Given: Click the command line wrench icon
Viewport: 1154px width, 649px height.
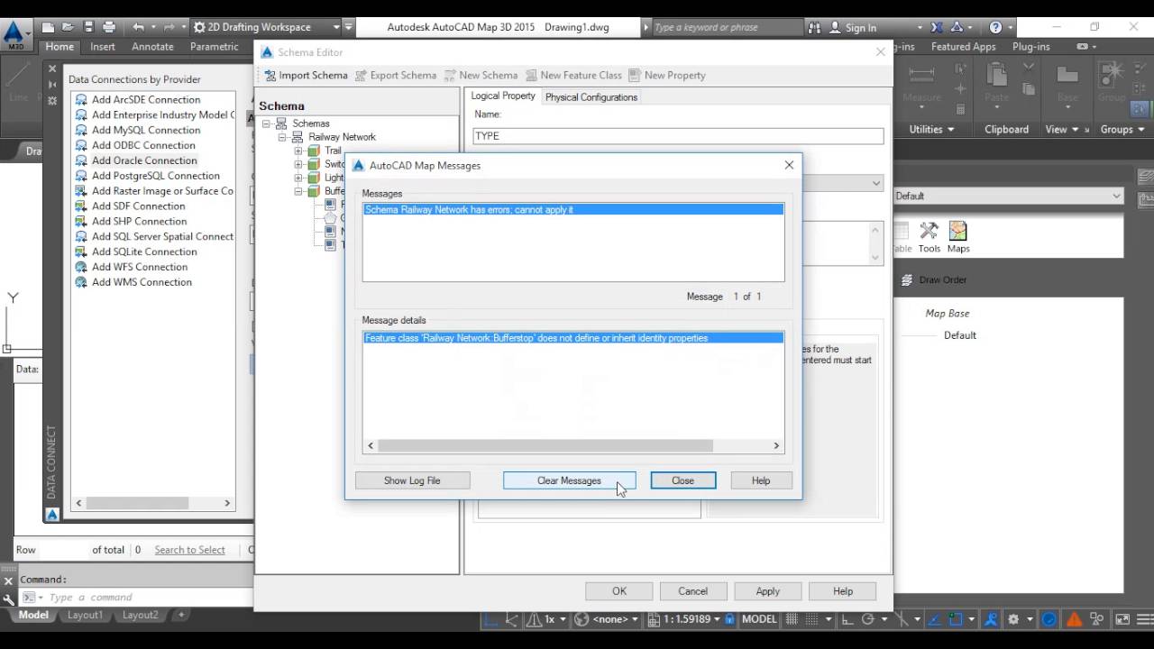Looking at the screenshot, I should click(9, 598).
